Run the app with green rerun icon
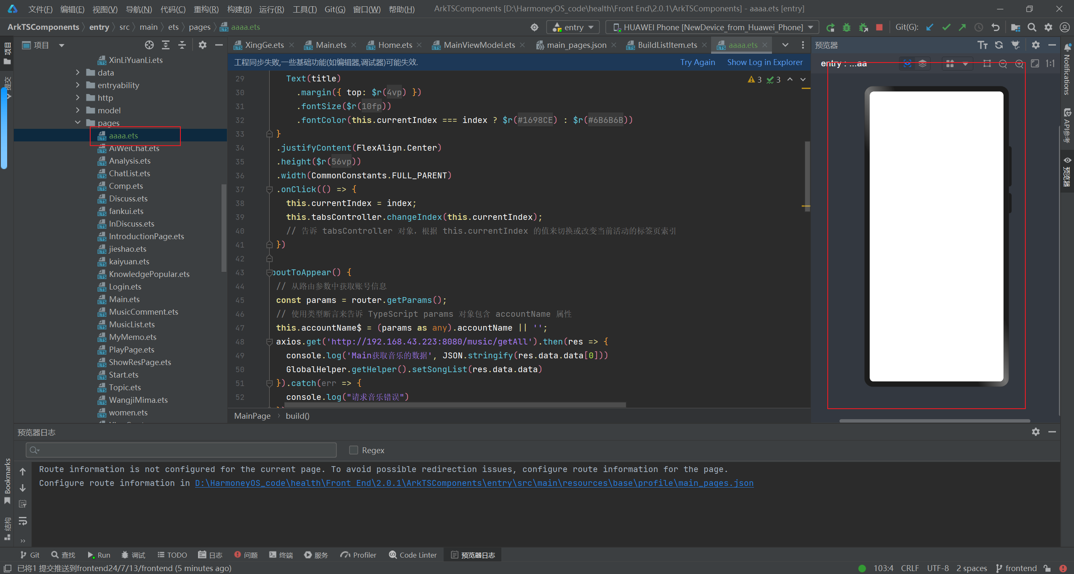 point(830,27)
